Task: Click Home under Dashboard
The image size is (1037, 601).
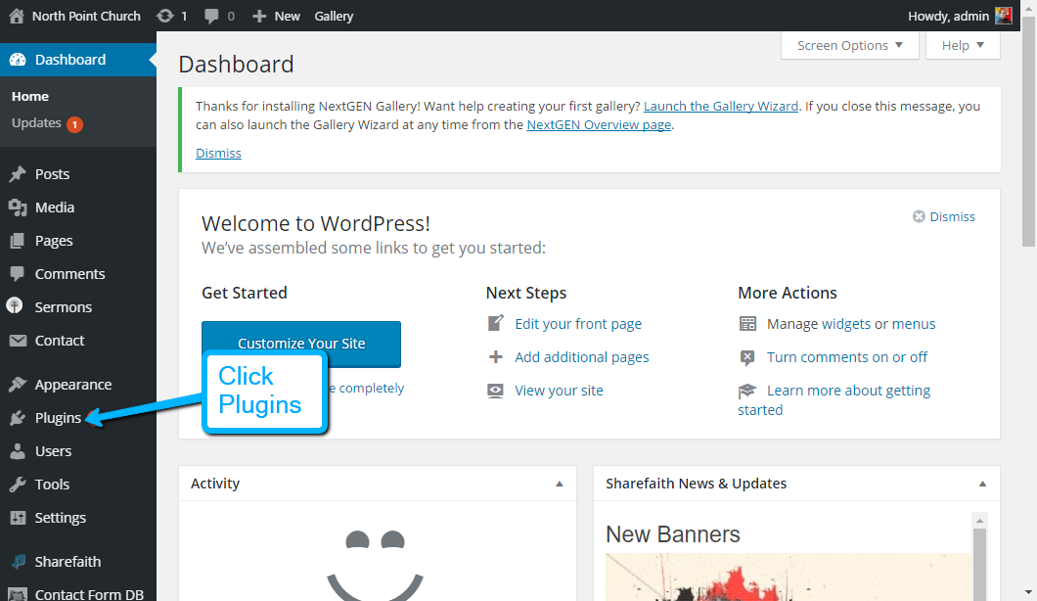Action: coord(29,97)
